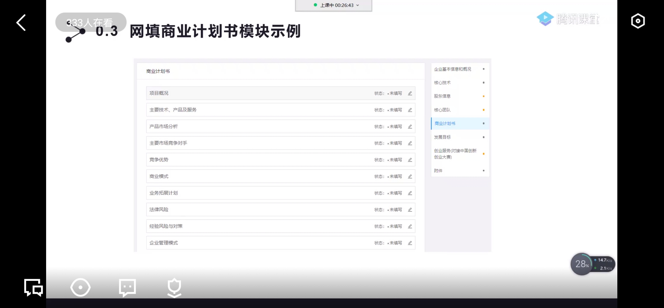Click 未填写 status in 项目概况 row

pos(395,93)
